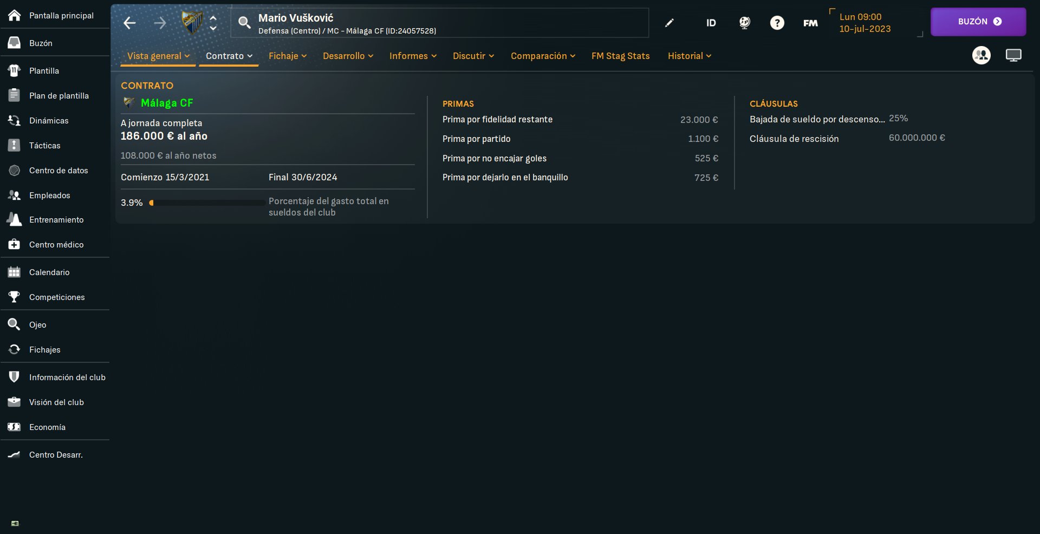Screen dimensions: 1040x534
Task: Open the Centro Desarr. icon
Action: (15, 454)
